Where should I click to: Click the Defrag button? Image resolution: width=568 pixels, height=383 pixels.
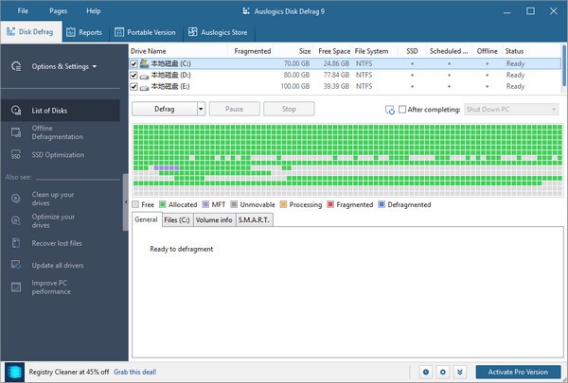tap(165, 109)
